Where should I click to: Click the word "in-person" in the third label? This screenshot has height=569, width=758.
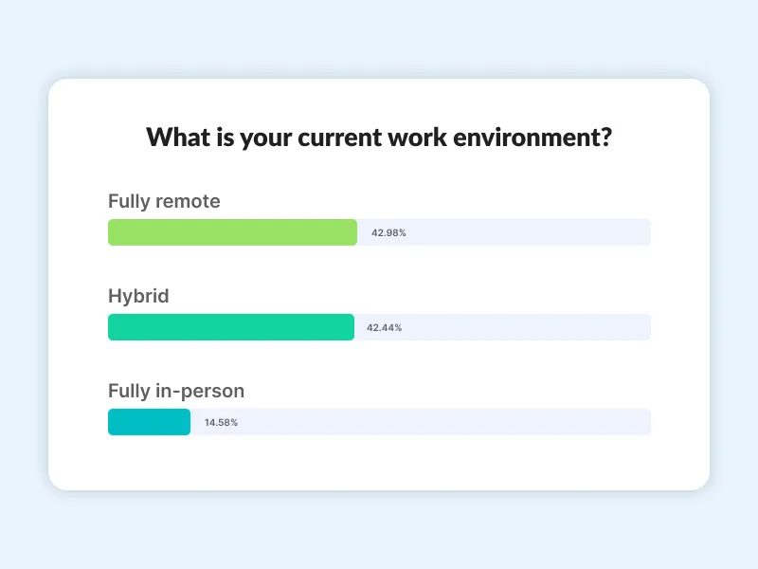[x=202, y=391]
